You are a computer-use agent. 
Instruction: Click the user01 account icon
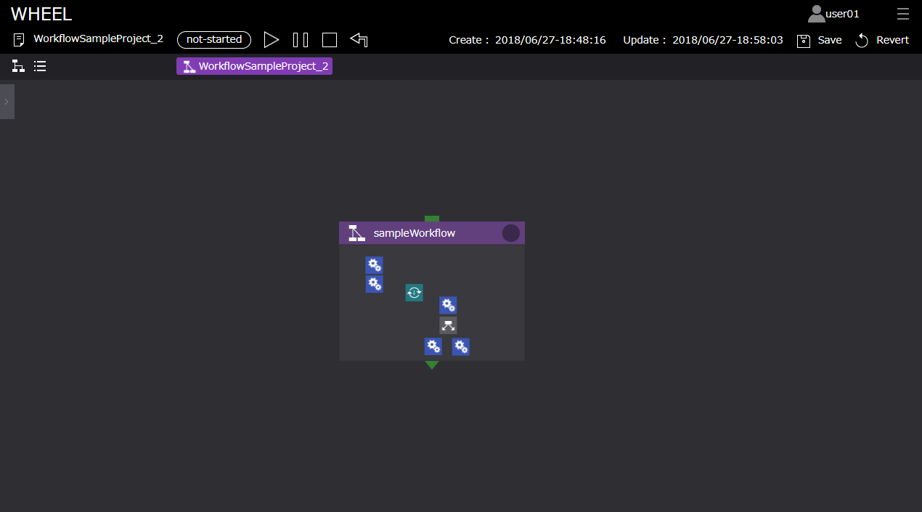coord(817,14)
